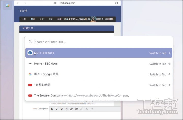
Task: Go forward with the browser forward arrow
Action: pyautogui.click(x=25, y=3)
